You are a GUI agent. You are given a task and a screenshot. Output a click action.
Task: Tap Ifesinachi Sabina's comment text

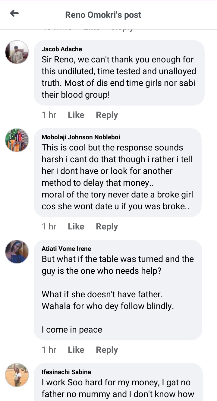118,388
